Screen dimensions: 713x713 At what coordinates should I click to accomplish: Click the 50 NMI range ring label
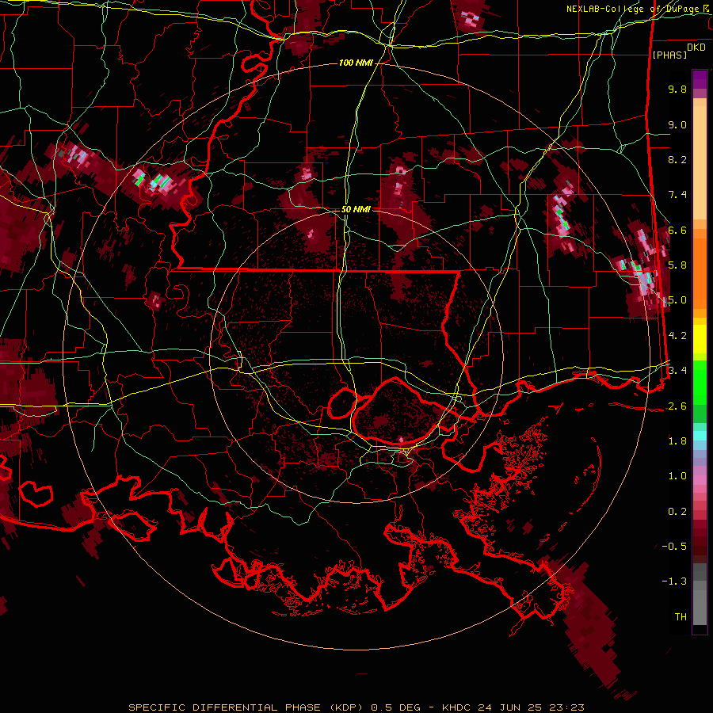click(x=356, y=209)
